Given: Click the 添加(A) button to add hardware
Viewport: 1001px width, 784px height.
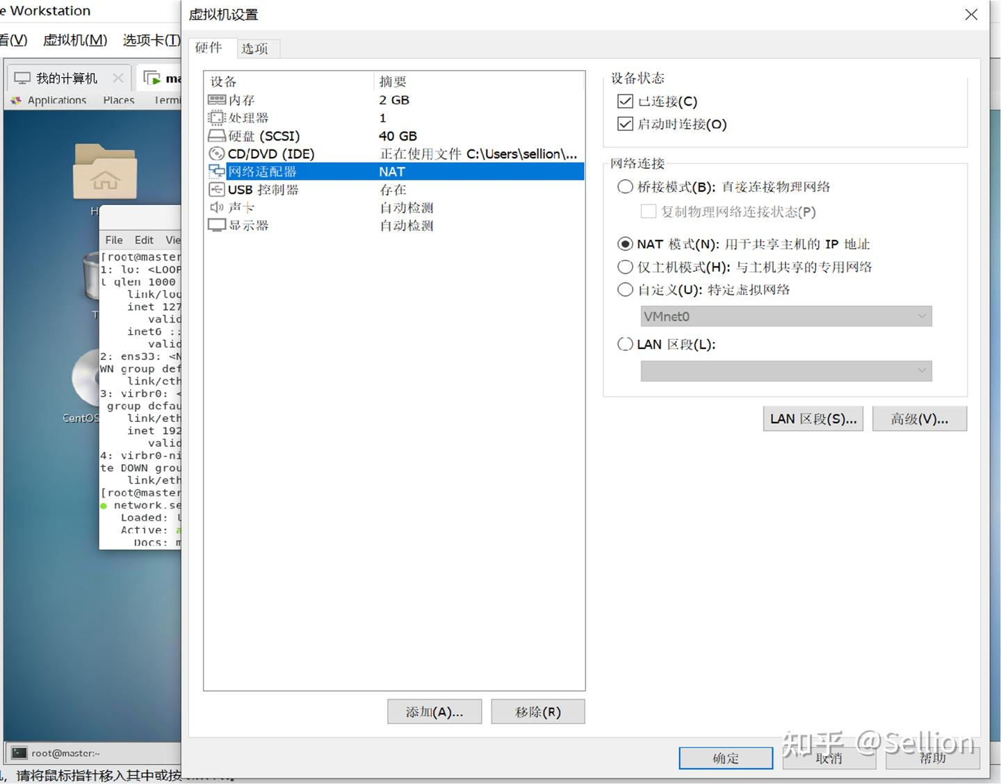Looking at the screenshot, I should [434, 711].
